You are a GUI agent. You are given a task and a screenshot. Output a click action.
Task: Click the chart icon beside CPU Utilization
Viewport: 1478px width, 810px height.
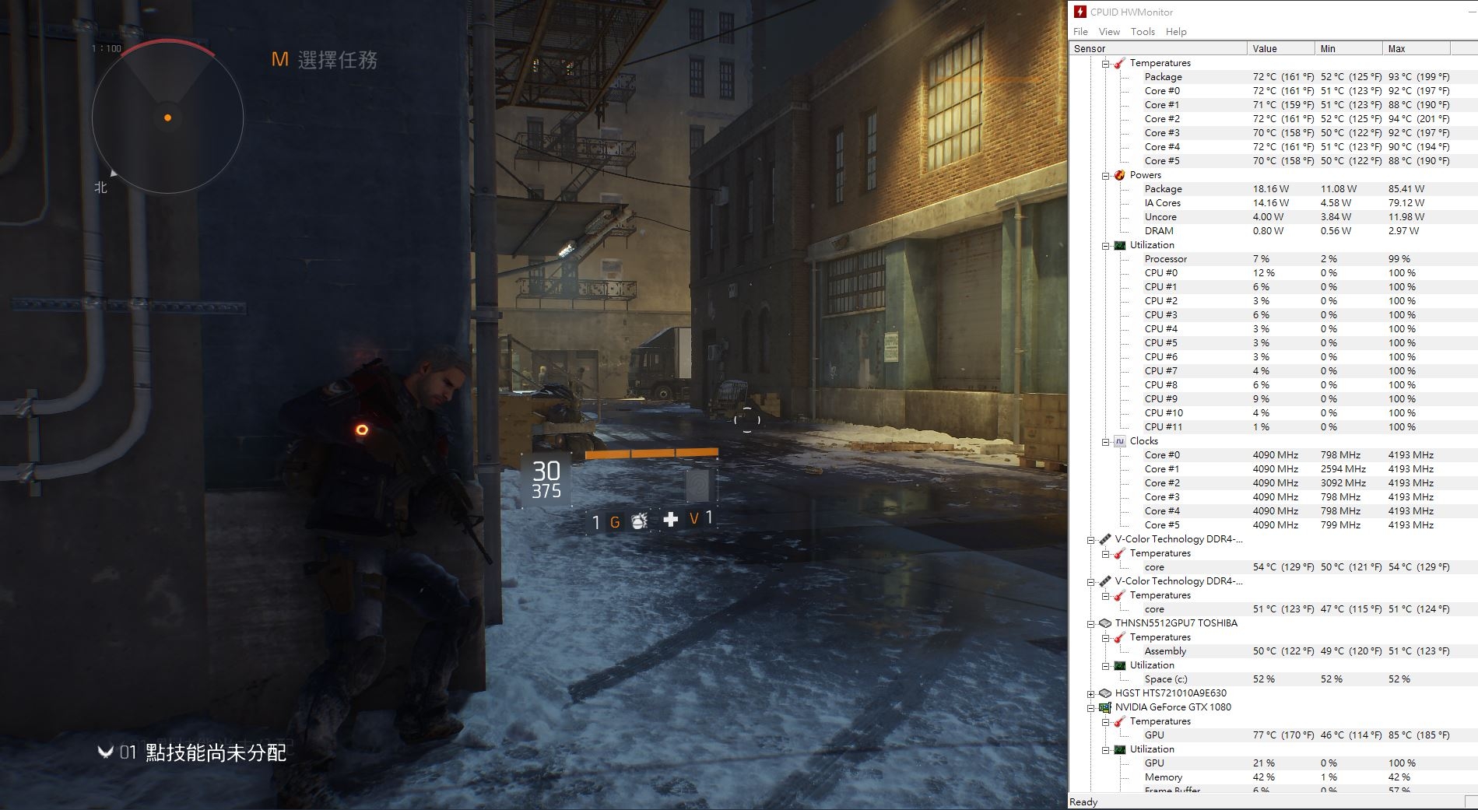click(1119, 245)
